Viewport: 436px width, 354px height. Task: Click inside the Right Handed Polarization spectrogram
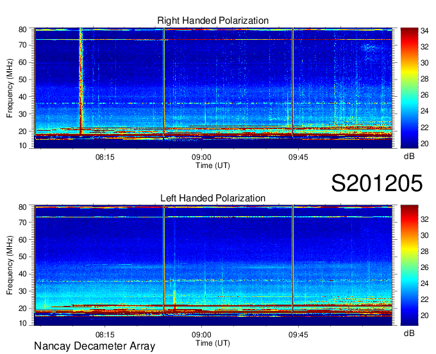click(x=214, y=88)
